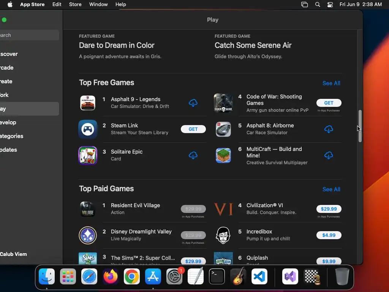Viewport: 389px width, 292px height.
Task: Re-download Asphalt 9 via cloud icon
Action: click(x=193, y=103)
